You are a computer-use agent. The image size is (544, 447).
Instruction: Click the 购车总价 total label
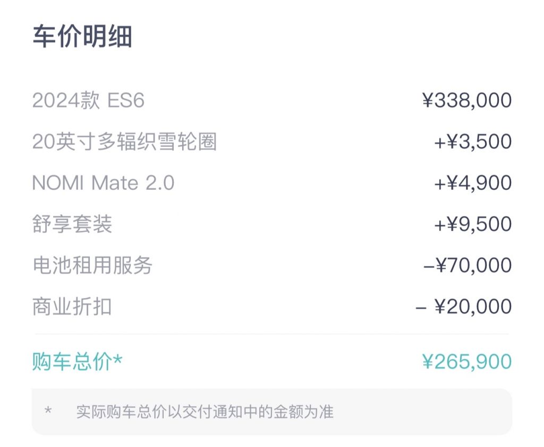(72, 362)
